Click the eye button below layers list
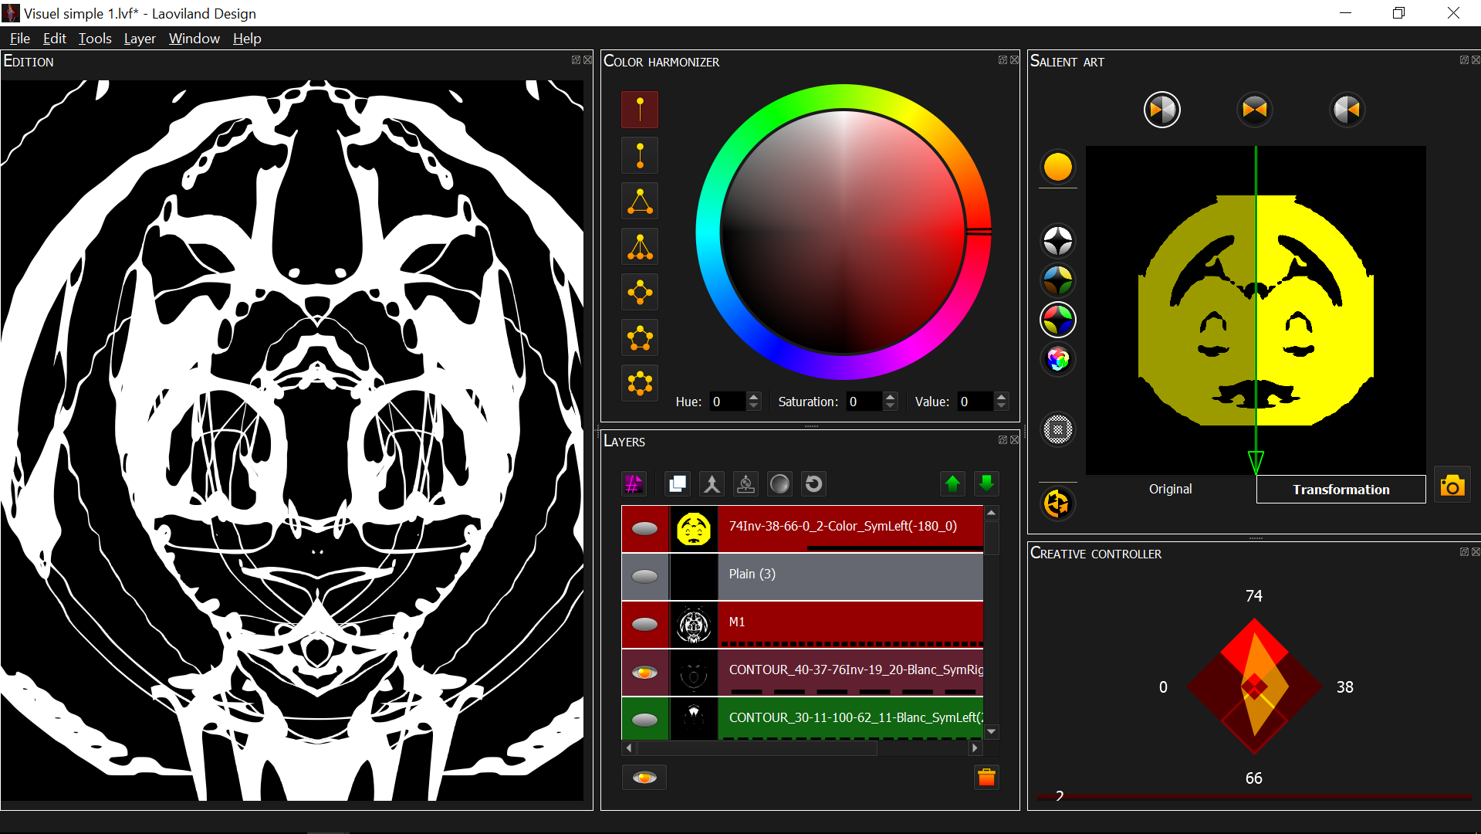The image size is (1481, 834). [644, 778]
